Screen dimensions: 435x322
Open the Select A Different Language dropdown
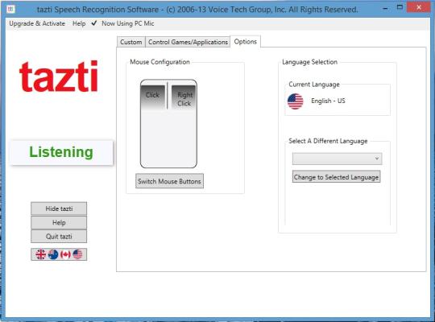337,159
